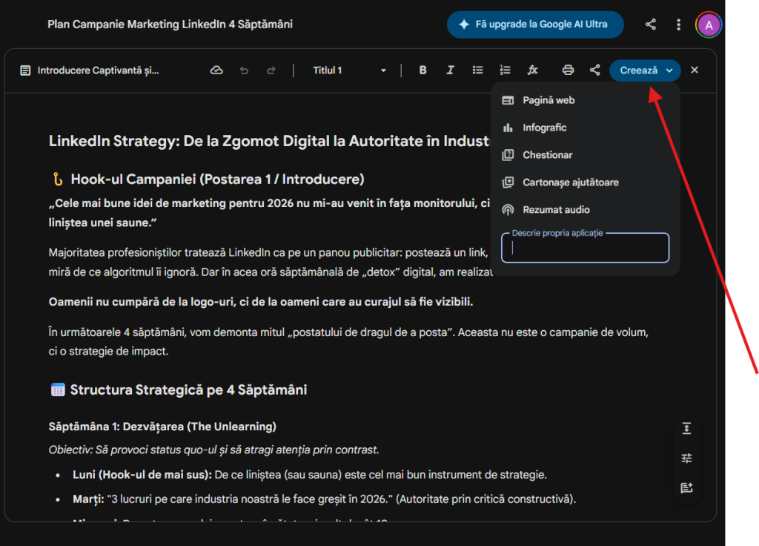
Task: Click the Cartonașe ajutătoare flashcard icon
Action: 508,182
